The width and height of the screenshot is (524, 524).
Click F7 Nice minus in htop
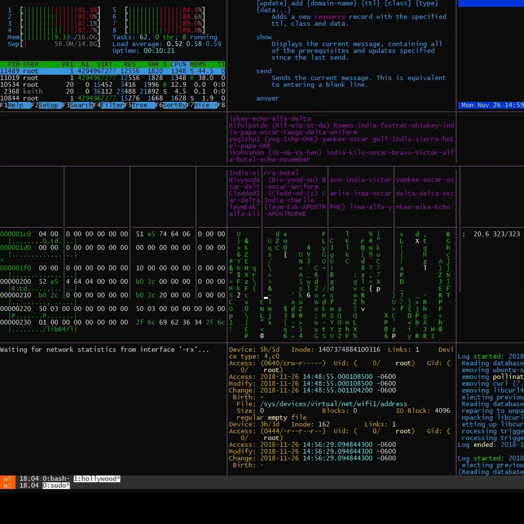point(202,105)
